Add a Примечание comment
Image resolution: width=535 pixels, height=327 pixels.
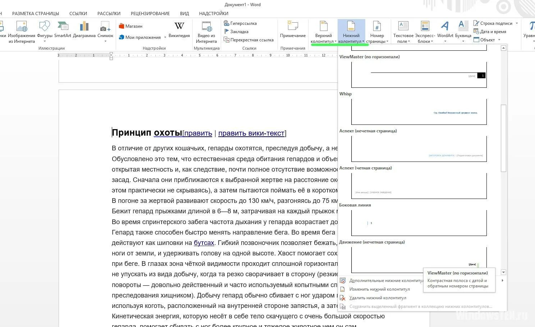[x=293, y=29]
